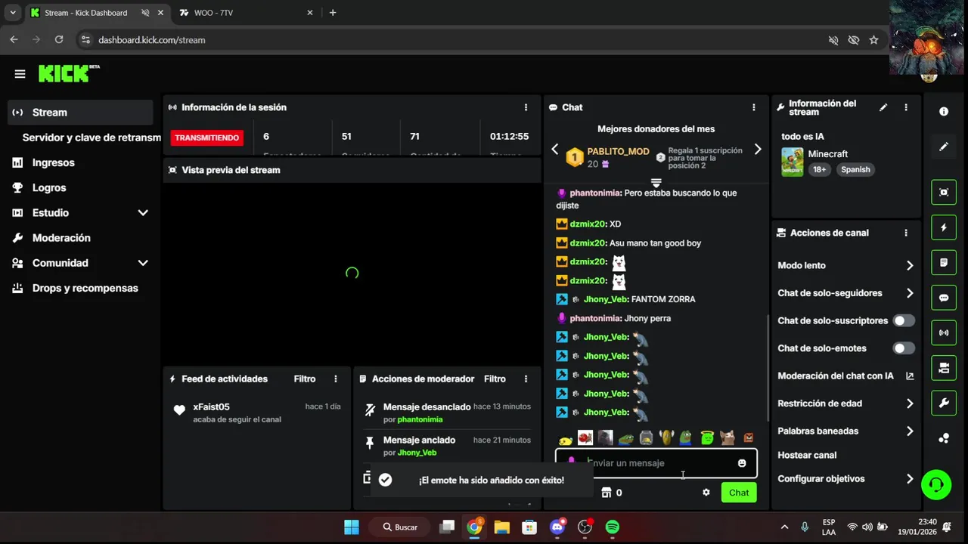Toggle the broadcast session info icon in the right toolbar
The image size is (968, 544).
tap(944, 332)
